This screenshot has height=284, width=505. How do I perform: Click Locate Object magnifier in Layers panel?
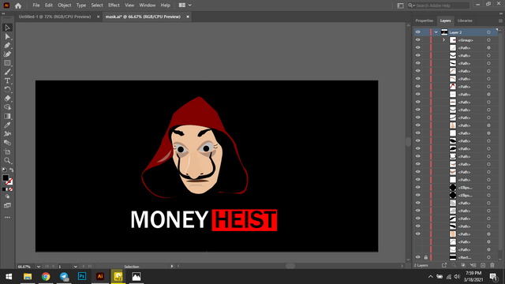click(x=454, y=265)
